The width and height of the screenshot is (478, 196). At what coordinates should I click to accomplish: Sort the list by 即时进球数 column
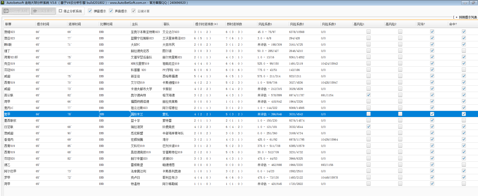234,24
